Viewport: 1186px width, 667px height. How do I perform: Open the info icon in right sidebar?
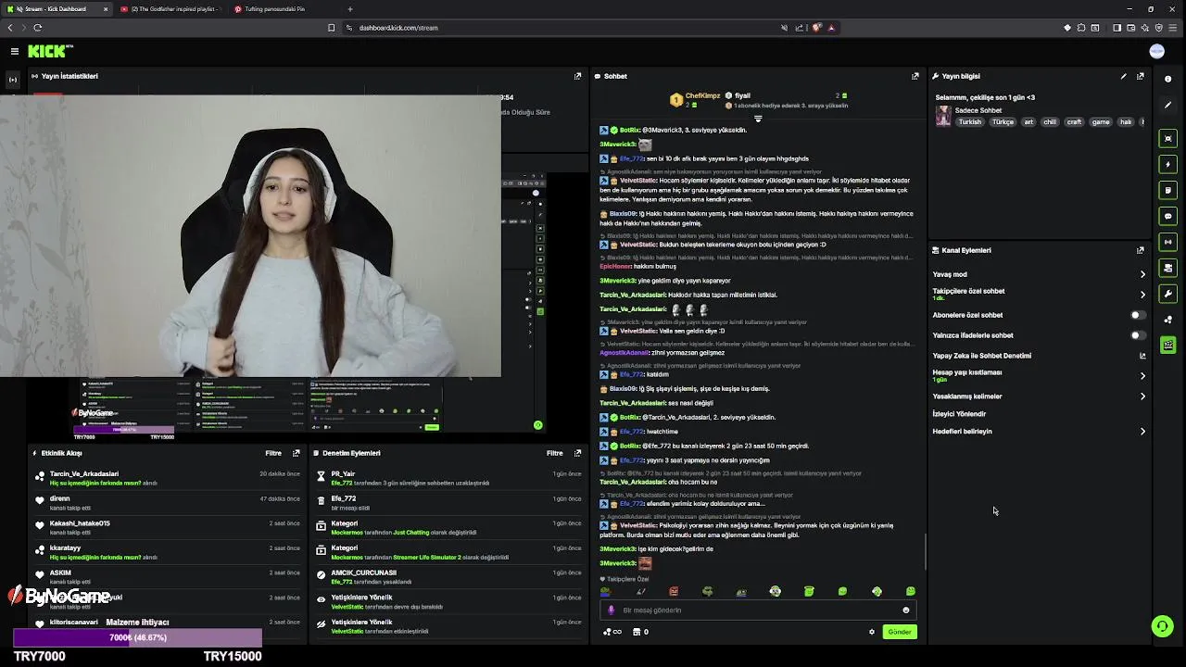[x=1167, y=79]
